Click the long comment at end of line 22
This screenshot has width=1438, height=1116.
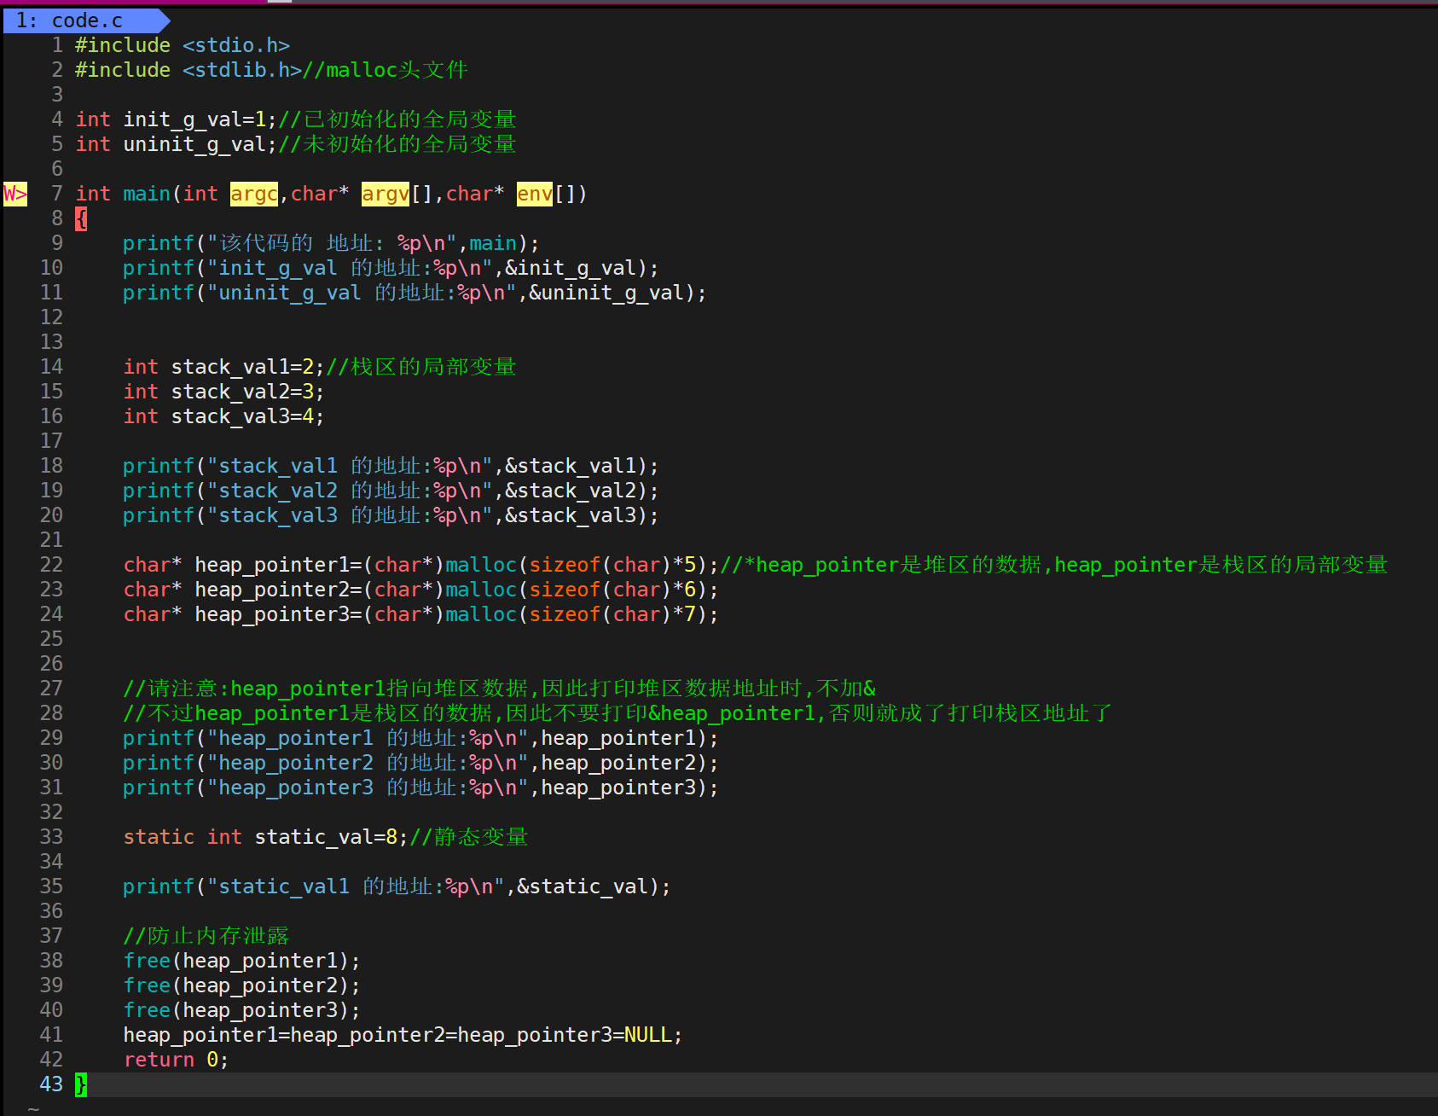(1054, 565)
